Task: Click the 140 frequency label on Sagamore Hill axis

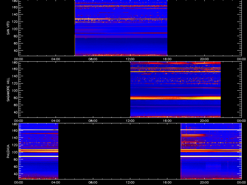Action: point(15,76)
